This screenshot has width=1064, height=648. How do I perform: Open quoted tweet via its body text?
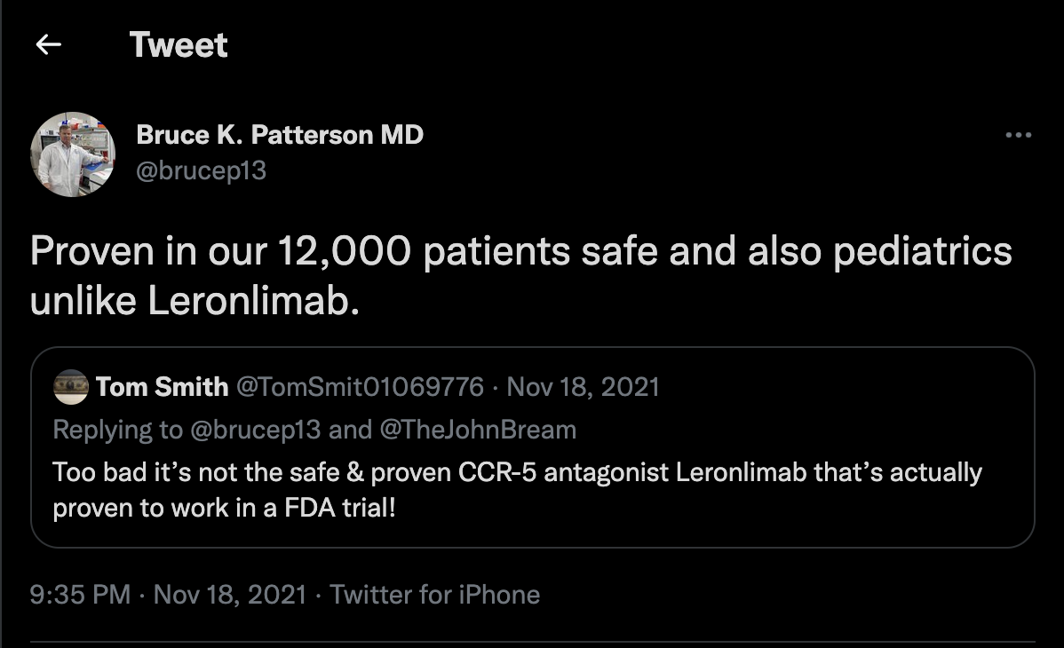[x=515, y=472]
